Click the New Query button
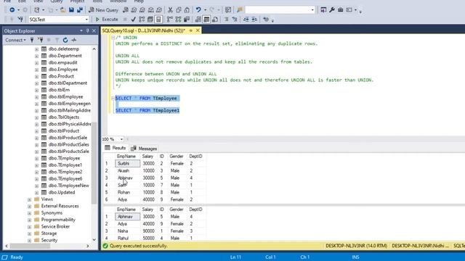465x261 pixels. coord(103,10)
